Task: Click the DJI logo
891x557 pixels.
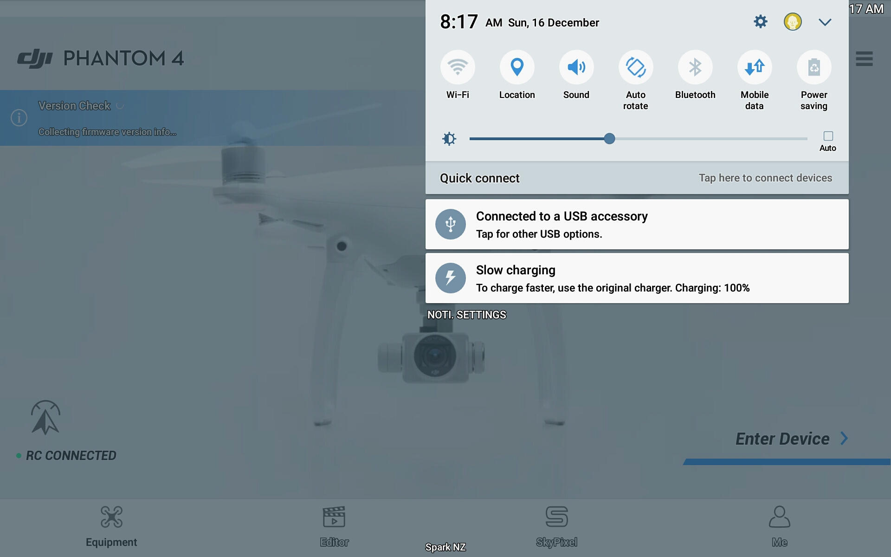Action: tap(35, 58)
